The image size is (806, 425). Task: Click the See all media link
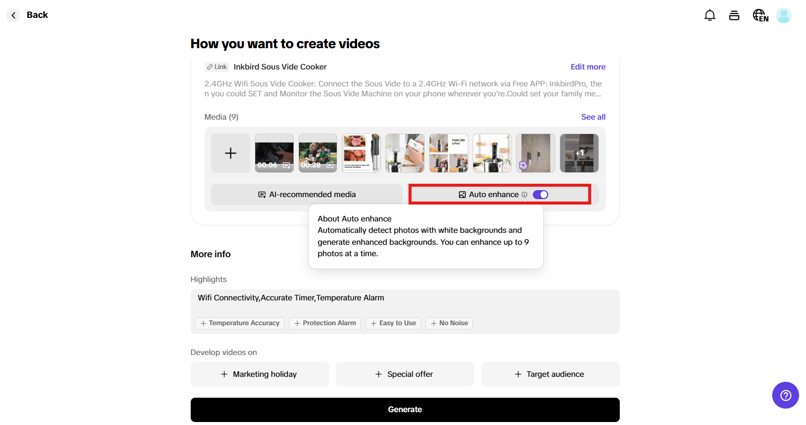pos(593,117)
